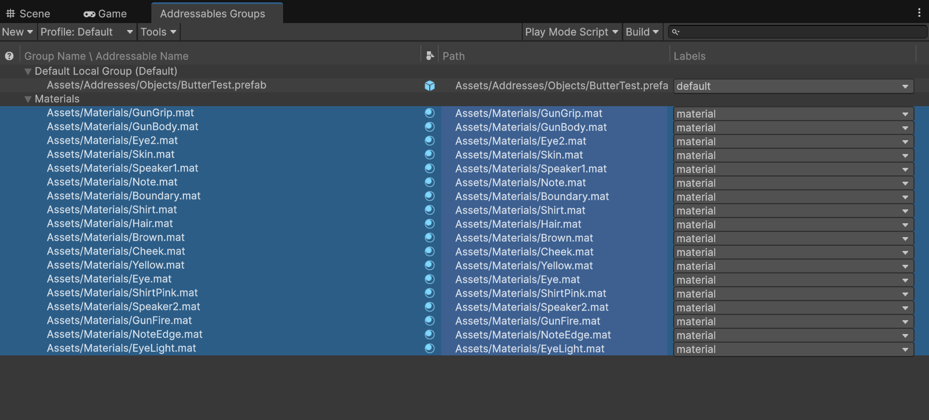Click the Shirt.mat material sphere icon
The image size is (929, 420).
point(429,210)
